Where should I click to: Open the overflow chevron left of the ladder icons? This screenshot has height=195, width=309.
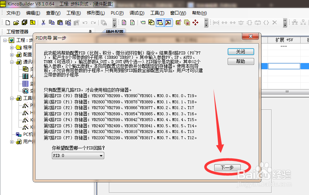(206, 23)
